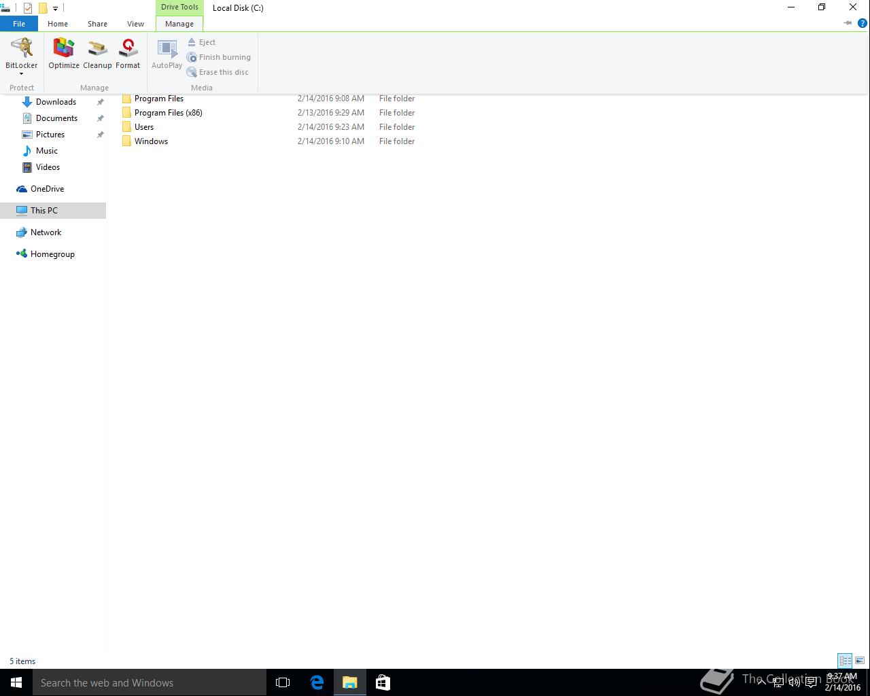Viewport: 870px width, 696px height.
Task: Open the Customize Quick Access Toolbar dropdown
Action: (x=55, y=9)
